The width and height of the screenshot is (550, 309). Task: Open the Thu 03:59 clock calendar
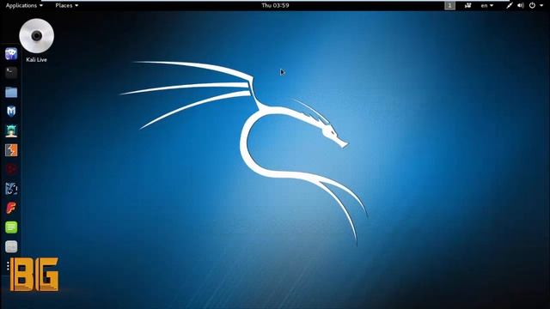coord(275,5)
